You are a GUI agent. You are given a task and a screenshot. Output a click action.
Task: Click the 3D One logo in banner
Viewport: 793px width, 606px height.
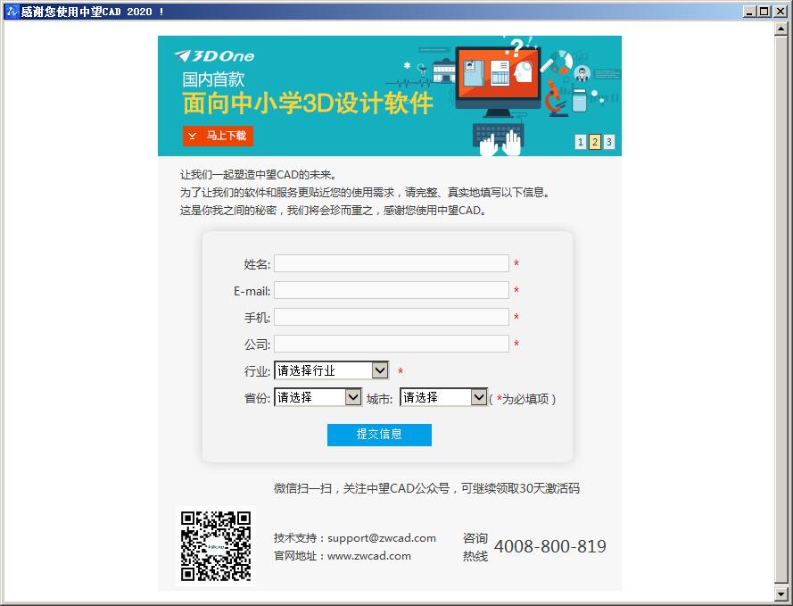pos(214,56)
